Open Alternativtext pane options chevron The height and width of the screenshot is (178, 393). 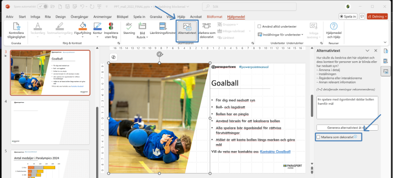coord(367,50)
